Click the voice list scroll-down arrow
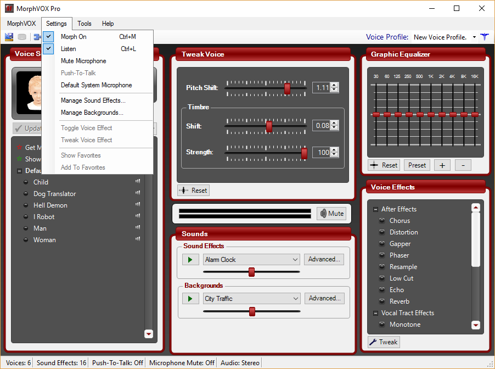 (x=149, y=334)
